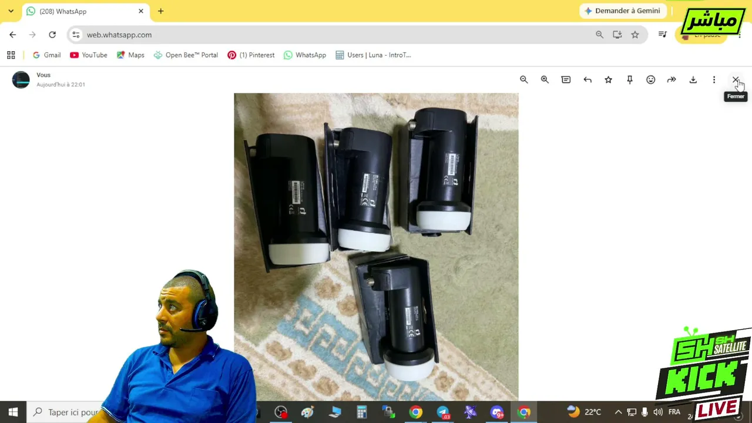Viewport: 752px width, 423px height.
Task: Open the (1) Pinterest bookmark
Action: point(251,55)
